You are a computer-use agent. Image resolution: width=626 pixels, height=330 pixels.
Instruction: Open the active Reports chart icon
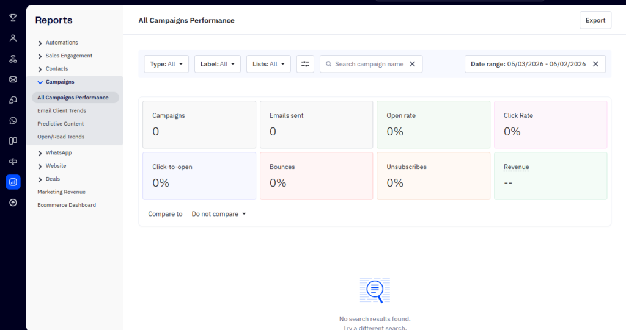(x=13, y=182)
